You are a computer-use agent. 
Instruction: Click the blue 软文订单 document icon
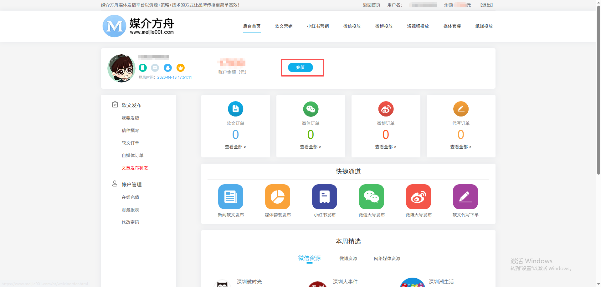pos(235,109)
